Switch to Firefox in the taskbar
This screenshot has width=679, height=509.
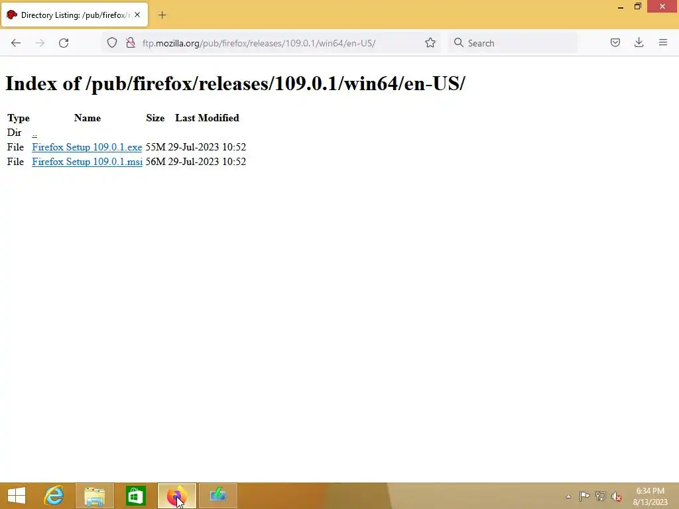pos(176,496)
